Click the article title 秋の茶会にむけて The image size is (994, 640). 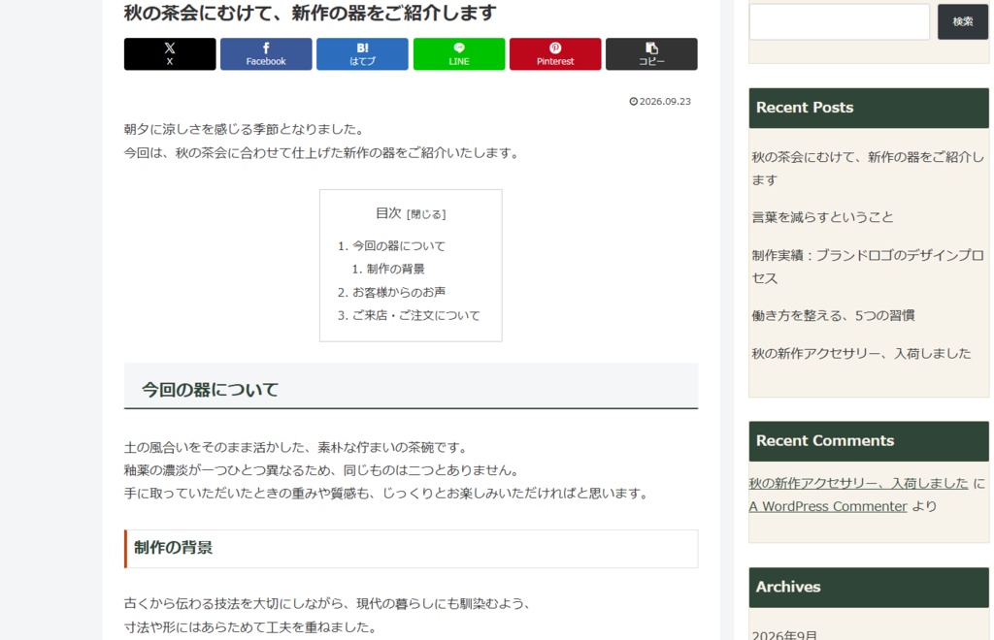click(x=310, y=13)
